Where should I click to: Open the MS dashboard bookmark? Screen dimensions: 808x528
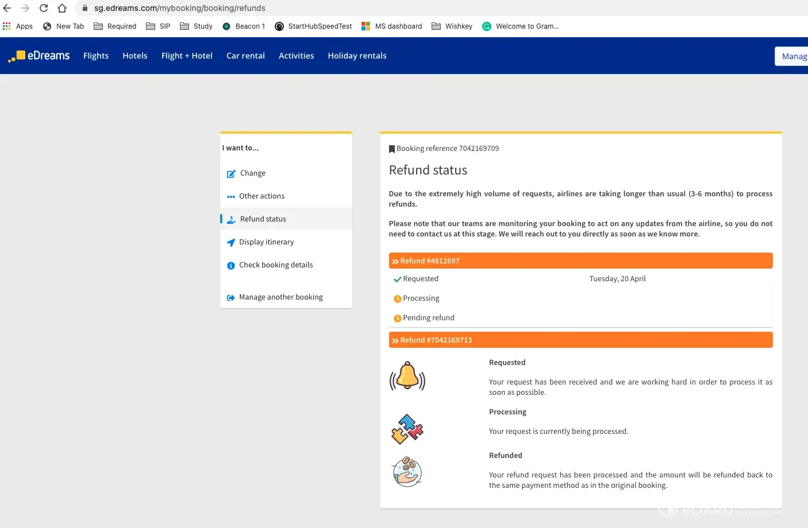coord(392,26)
